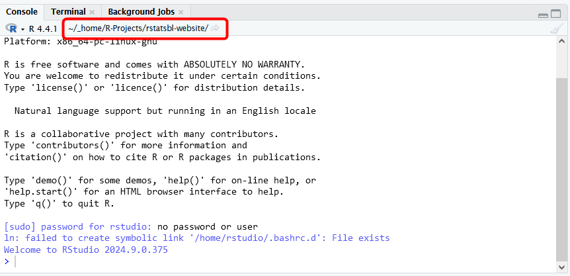
Task: Switch to the Console tab
Action: [23, 11]
